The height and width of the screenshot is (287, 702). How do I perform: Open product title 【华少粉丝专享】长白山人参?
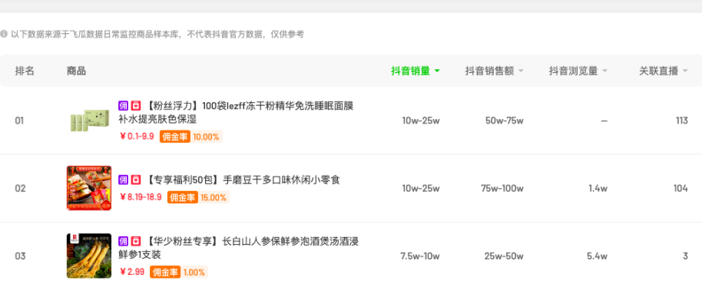click(x=239, y=248)
